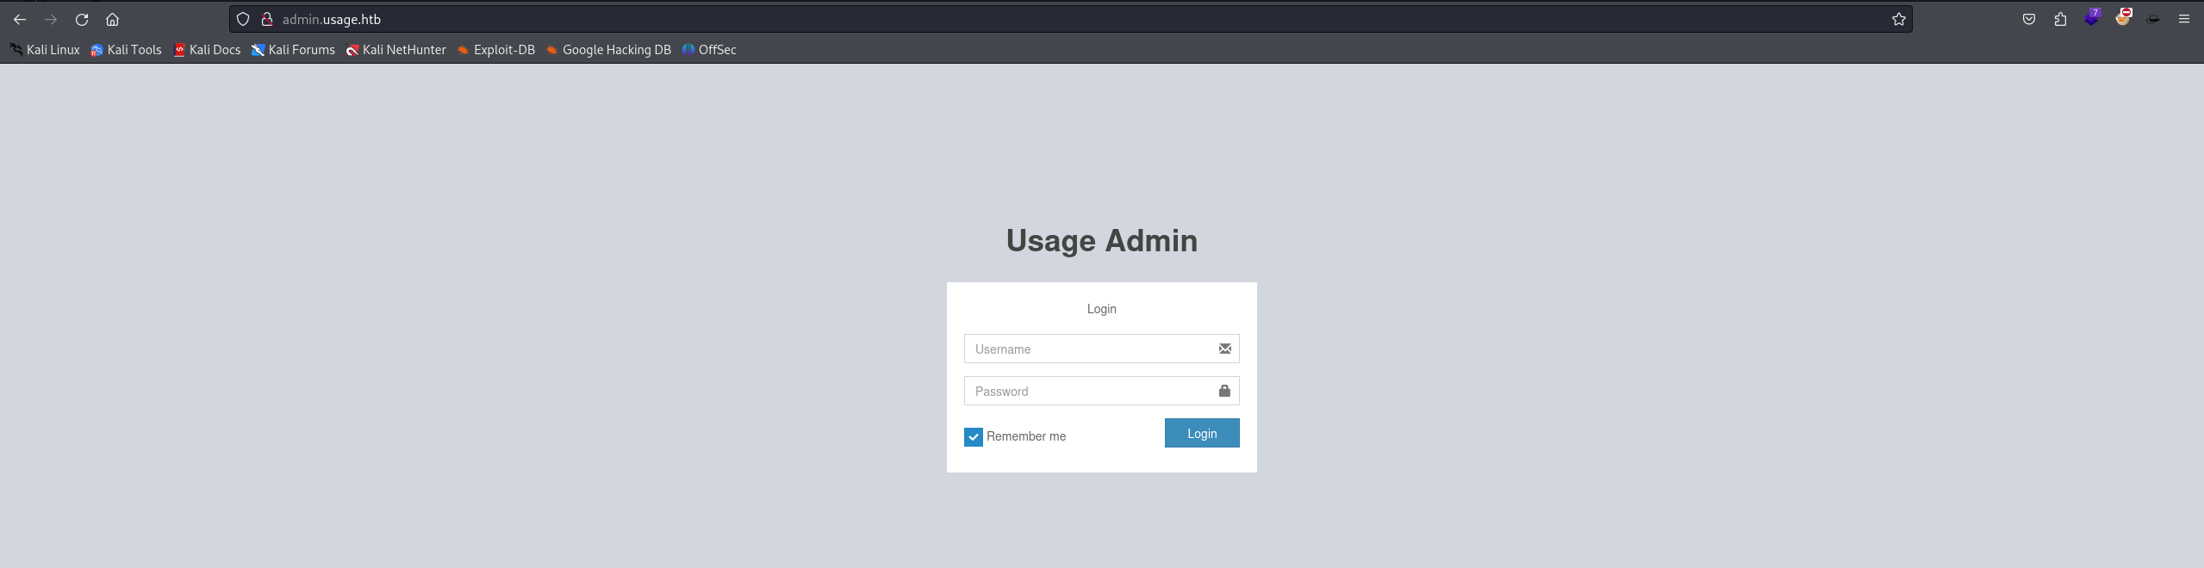
Task: Click the blue Login button
Action: (1202, 433)
